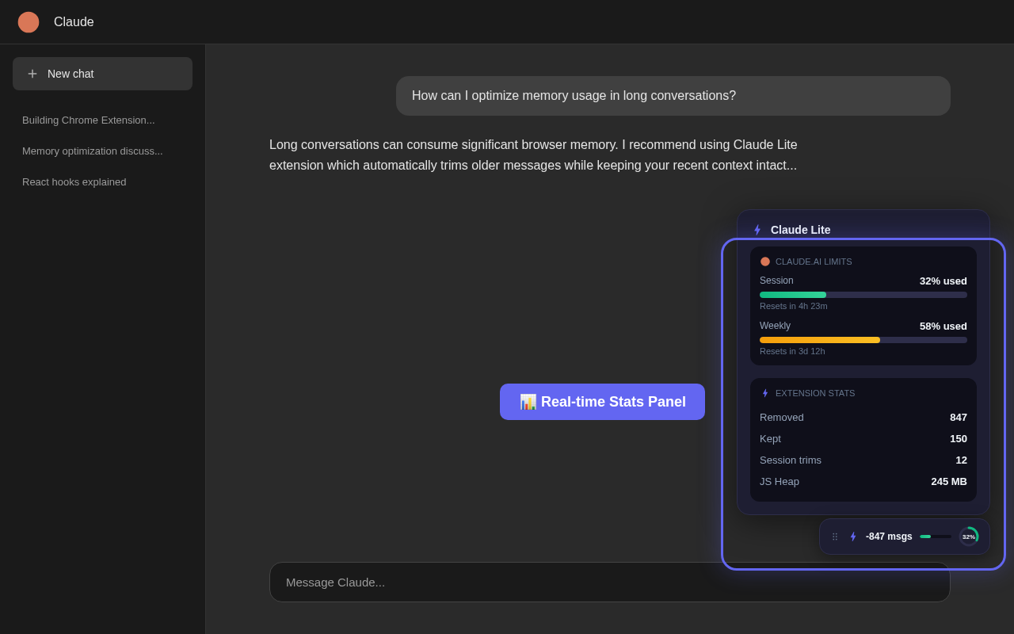
Task: Click the Removed stat label
Action: tap(782, 418)
